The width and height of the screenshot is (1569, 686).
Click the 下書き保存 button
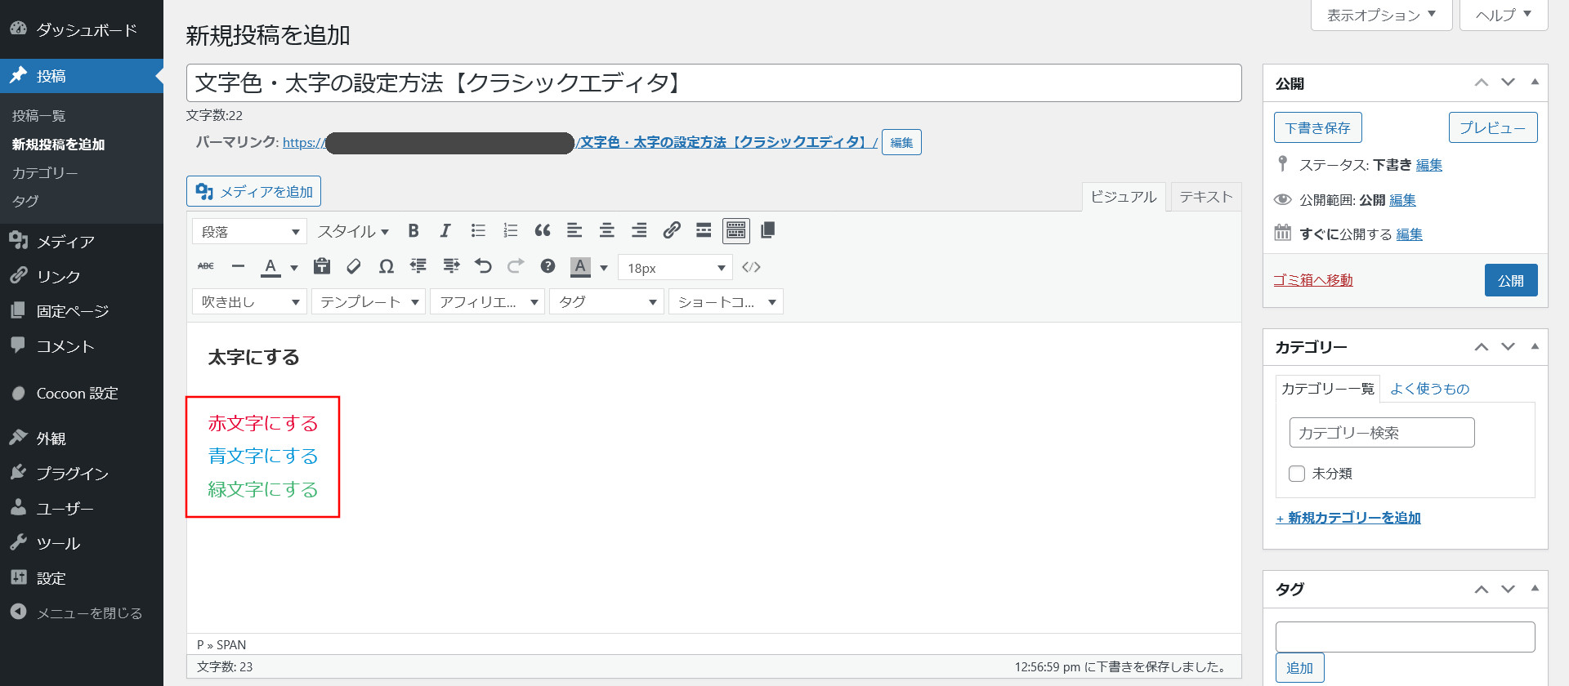pos(1317,127)
